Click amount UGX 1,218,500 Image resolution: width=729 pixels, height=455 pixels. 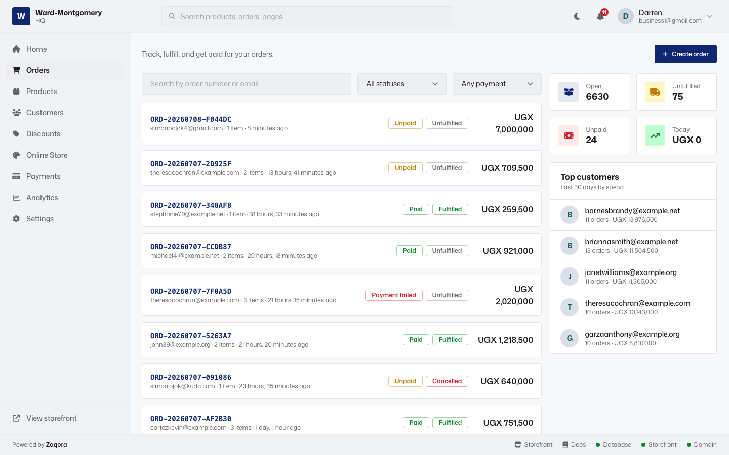click(506, 340)
